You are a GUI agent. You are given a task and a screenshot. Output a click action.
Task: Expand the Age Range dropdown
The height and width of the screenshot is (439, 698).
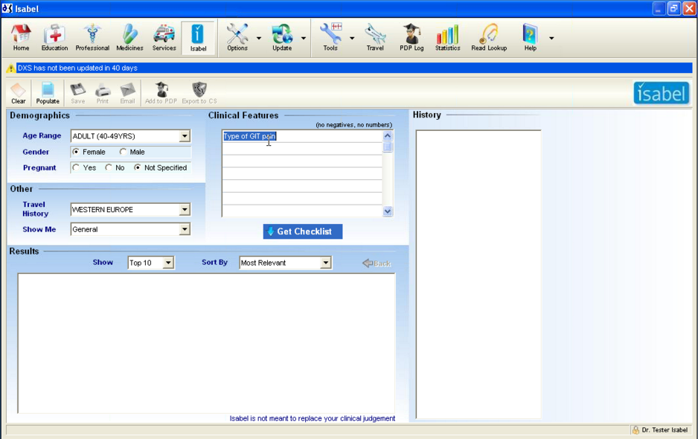click(x=185, y=136)
